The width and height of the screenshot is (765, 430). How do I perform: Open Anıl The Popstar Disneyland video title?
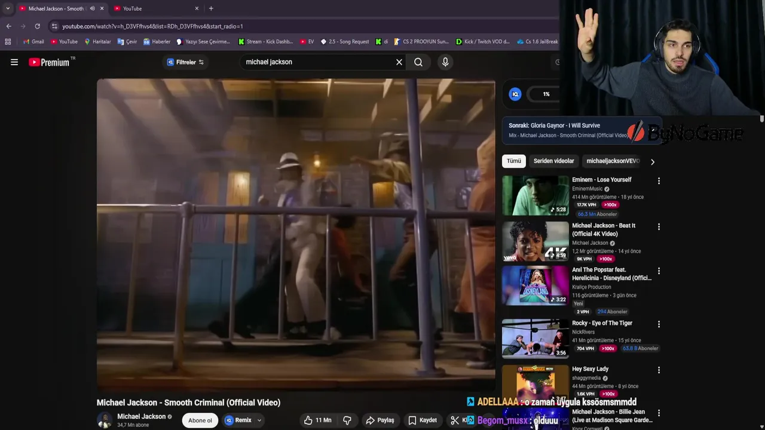(611, 274)
